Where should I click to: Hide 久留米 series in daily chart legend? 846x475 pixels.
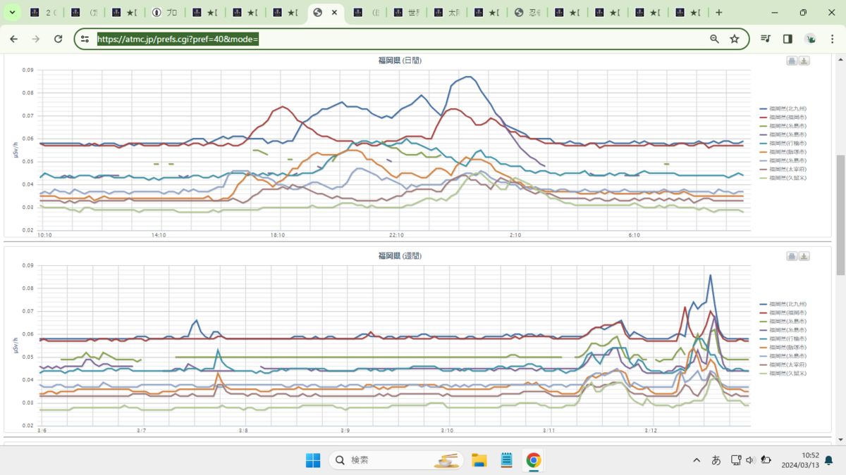pyautogui.click(x=783, y=178)
